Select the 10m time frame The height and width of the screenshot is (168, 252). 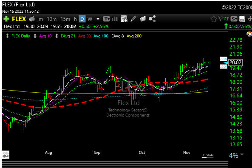pyautogui.click(x=51, y=19)
